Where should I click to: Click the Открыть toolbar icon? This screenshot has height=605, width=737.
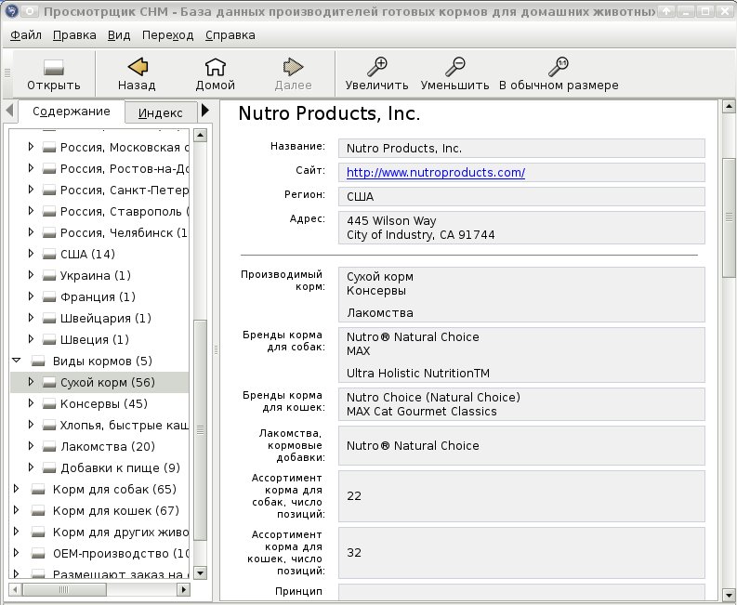click(54, 68)
